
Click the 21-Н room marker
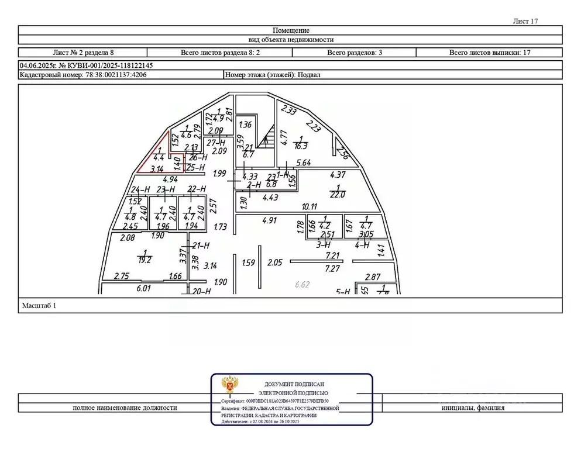point(201,245)
